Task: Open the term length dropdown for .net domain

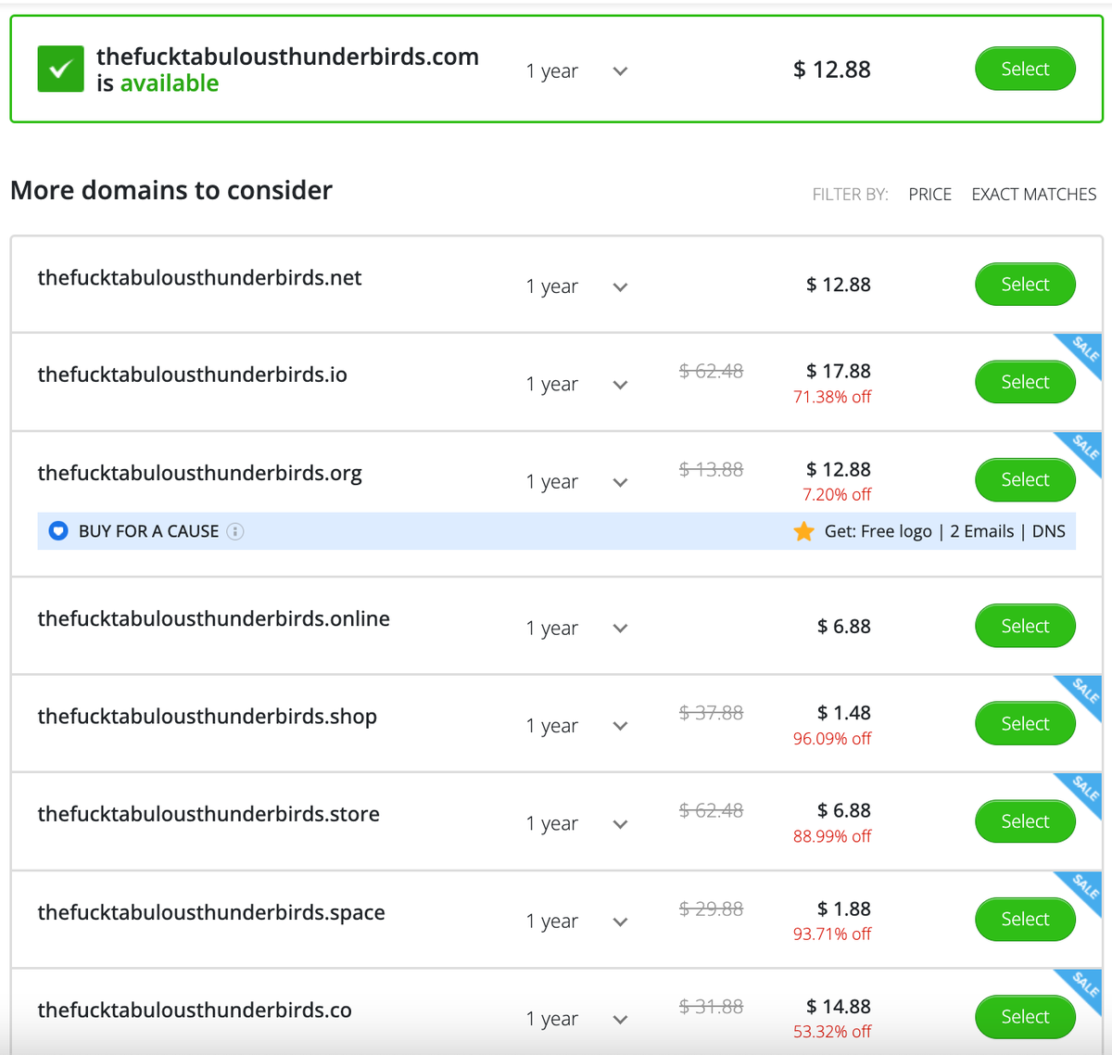Action: click(x=620, y=287)
